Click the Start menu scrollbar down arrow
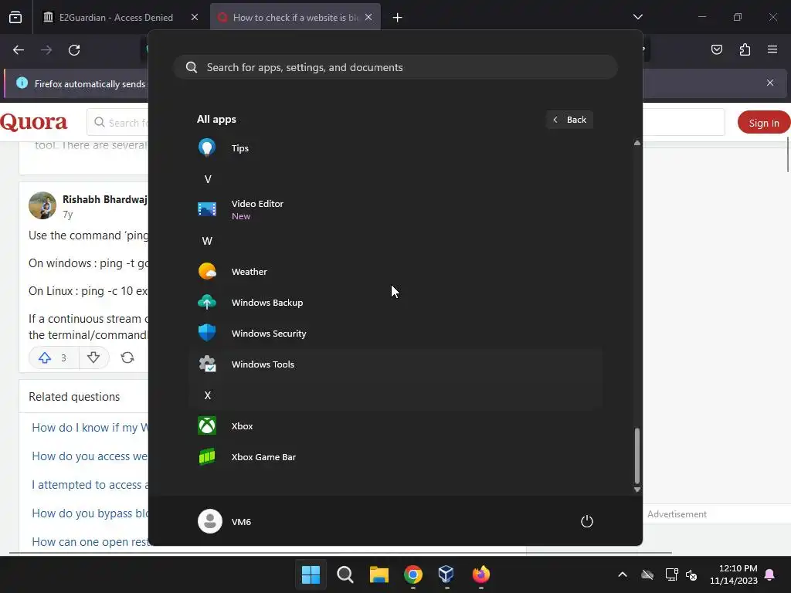 tap(637, 489)
